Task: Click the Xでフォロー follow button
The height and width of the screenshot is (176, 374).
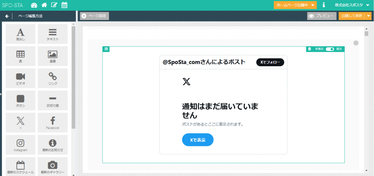Action: coord(270,62)
